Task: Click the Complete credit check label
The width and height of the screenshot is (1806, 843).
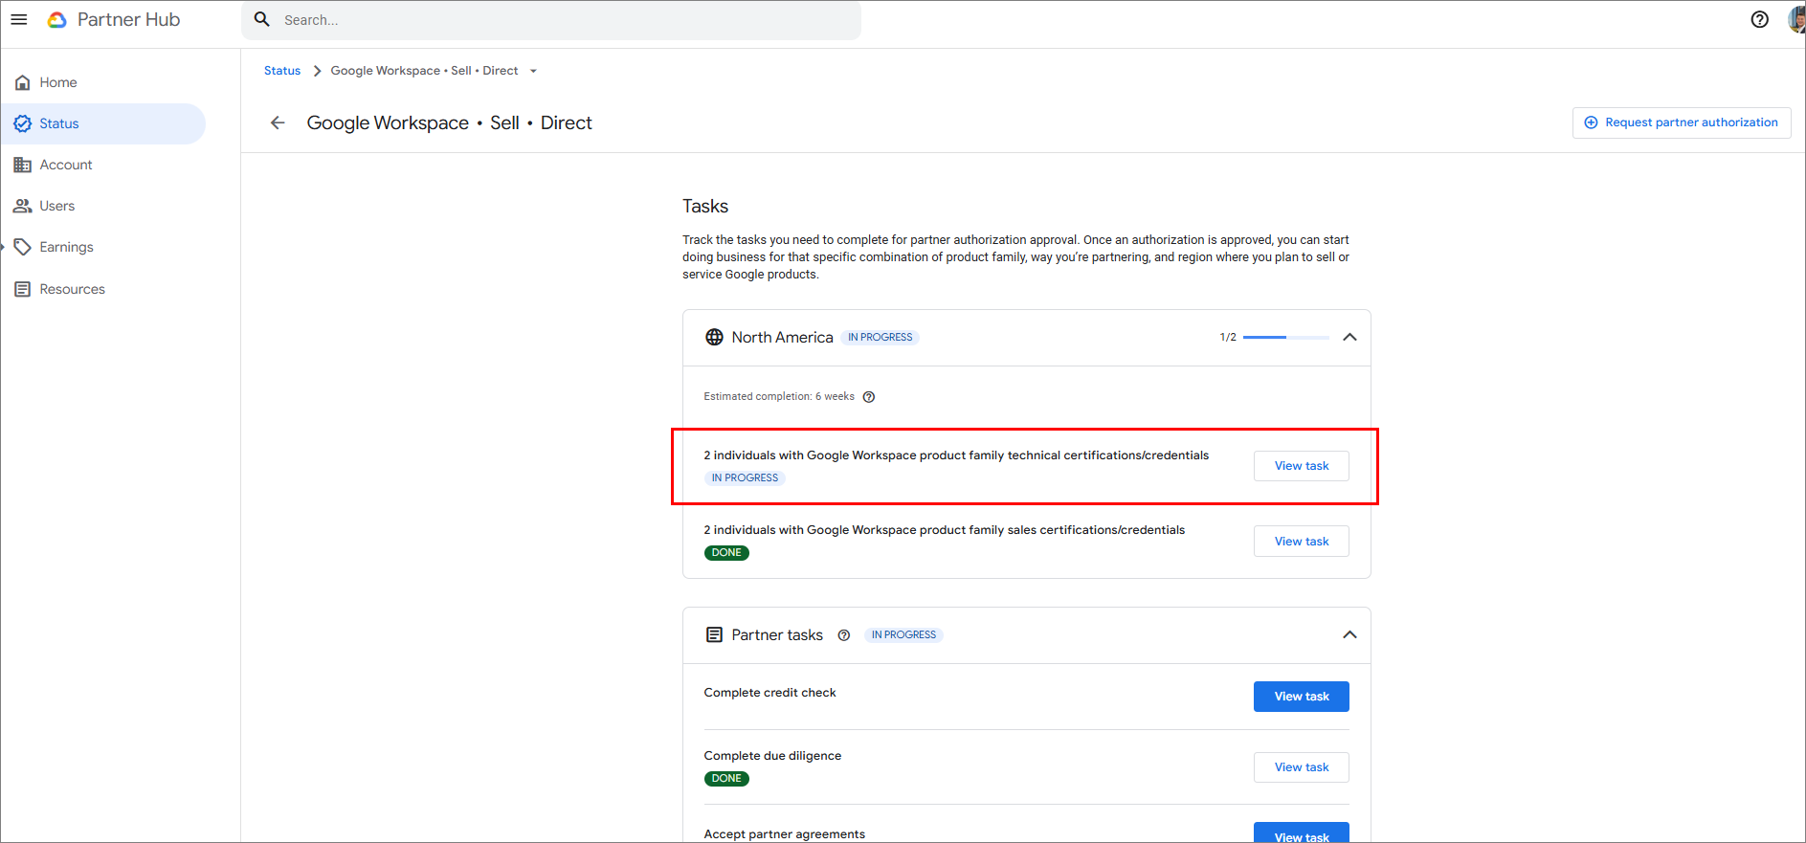Action: point(770,693)
